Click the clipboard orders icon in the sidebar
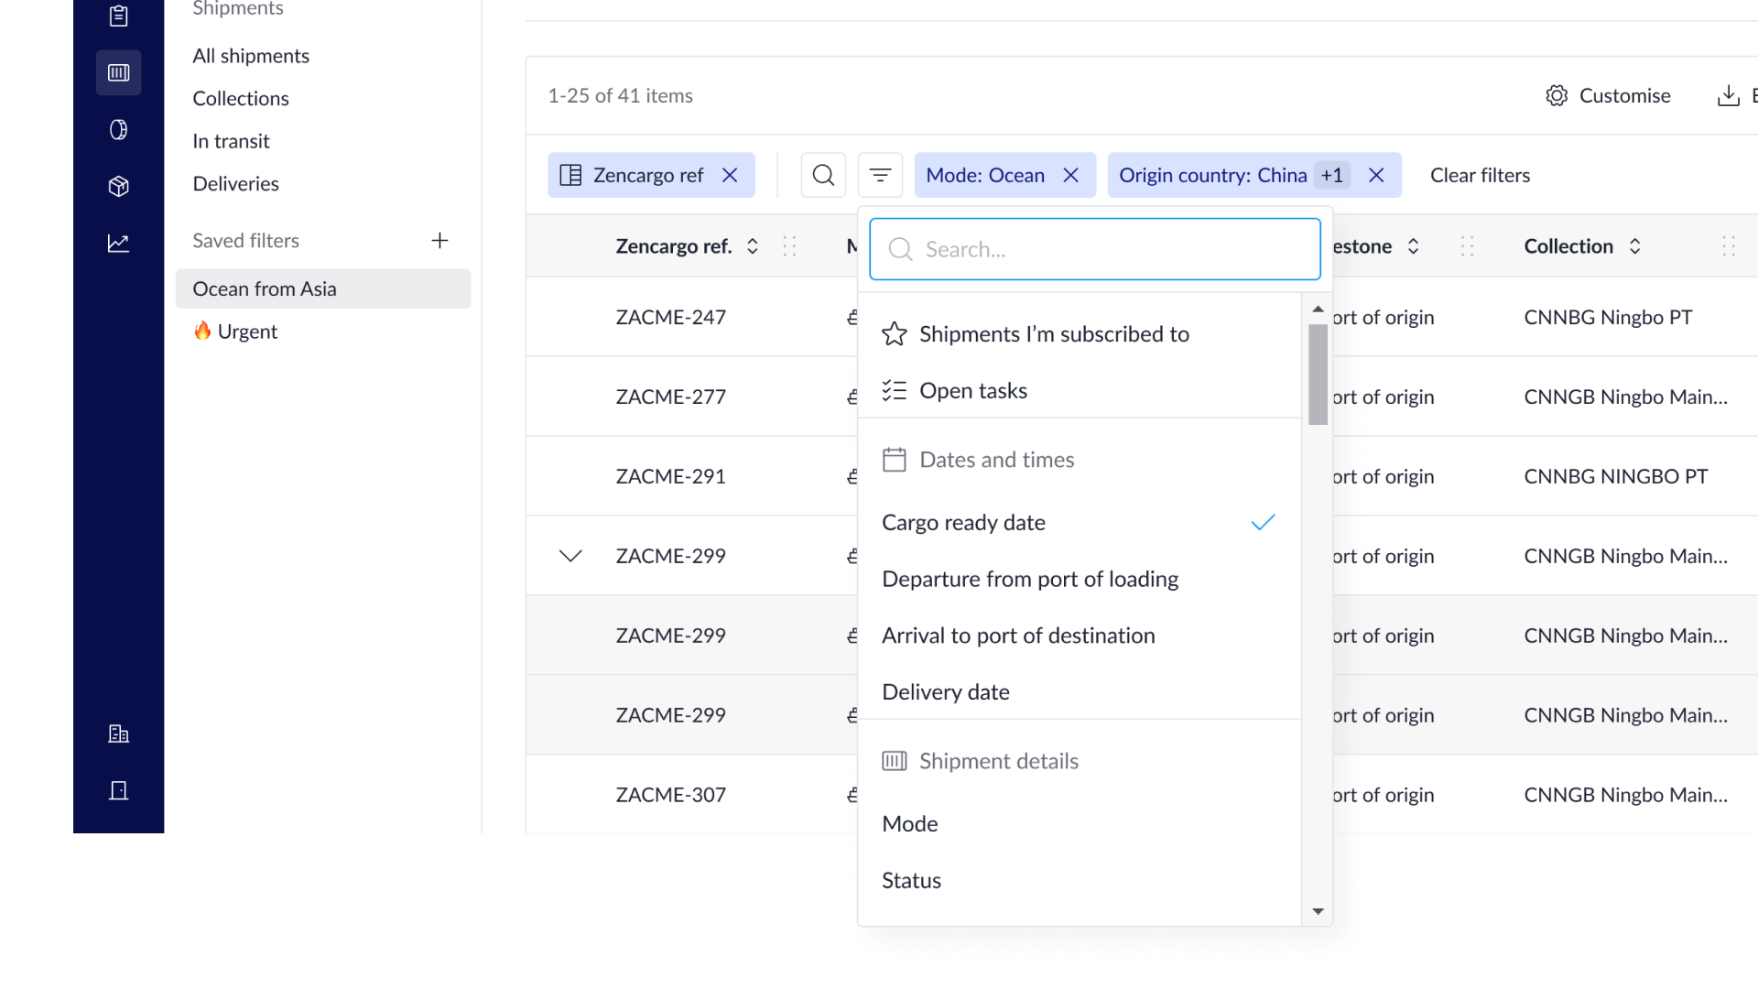The width and height of the screenshot is (1758, 989). (x=118, y=16)
